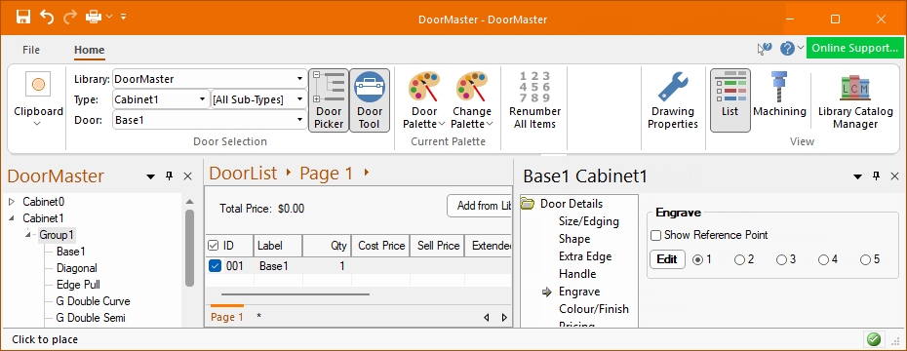The width and height of the screenshot is (907, 351).
Task: Toggle the Door Tool toolbox icon
Action: [x=370, y=100]
